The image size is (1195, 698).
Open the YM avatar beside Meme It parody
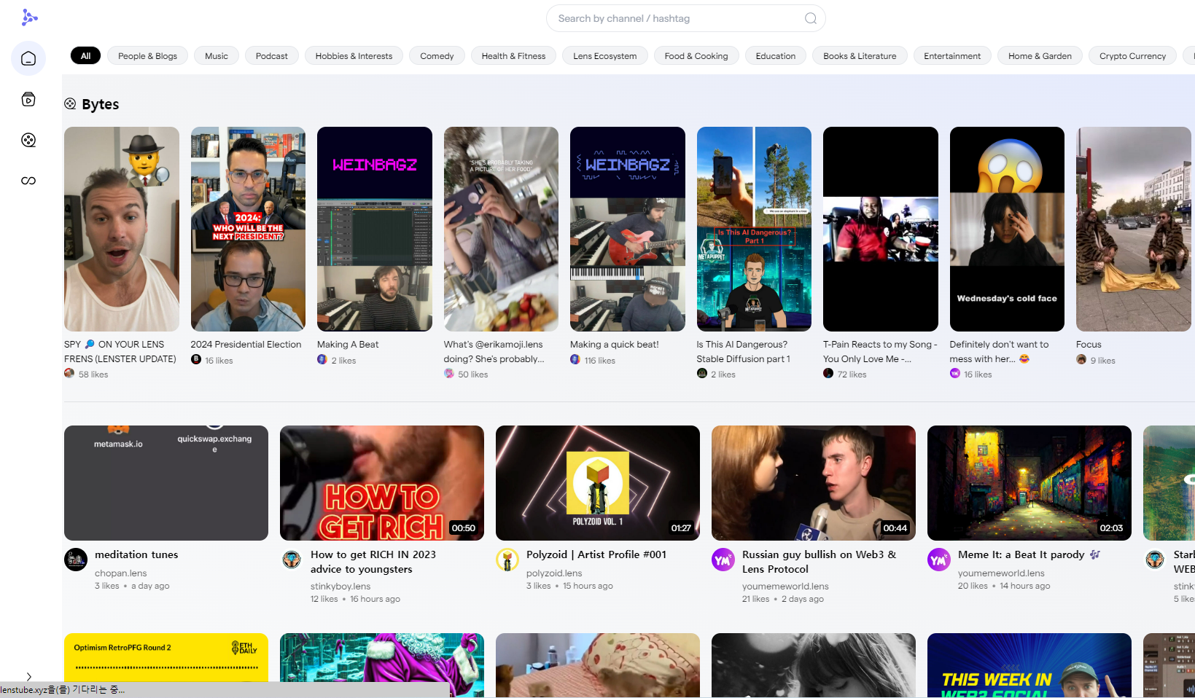[x=939, y=560]
